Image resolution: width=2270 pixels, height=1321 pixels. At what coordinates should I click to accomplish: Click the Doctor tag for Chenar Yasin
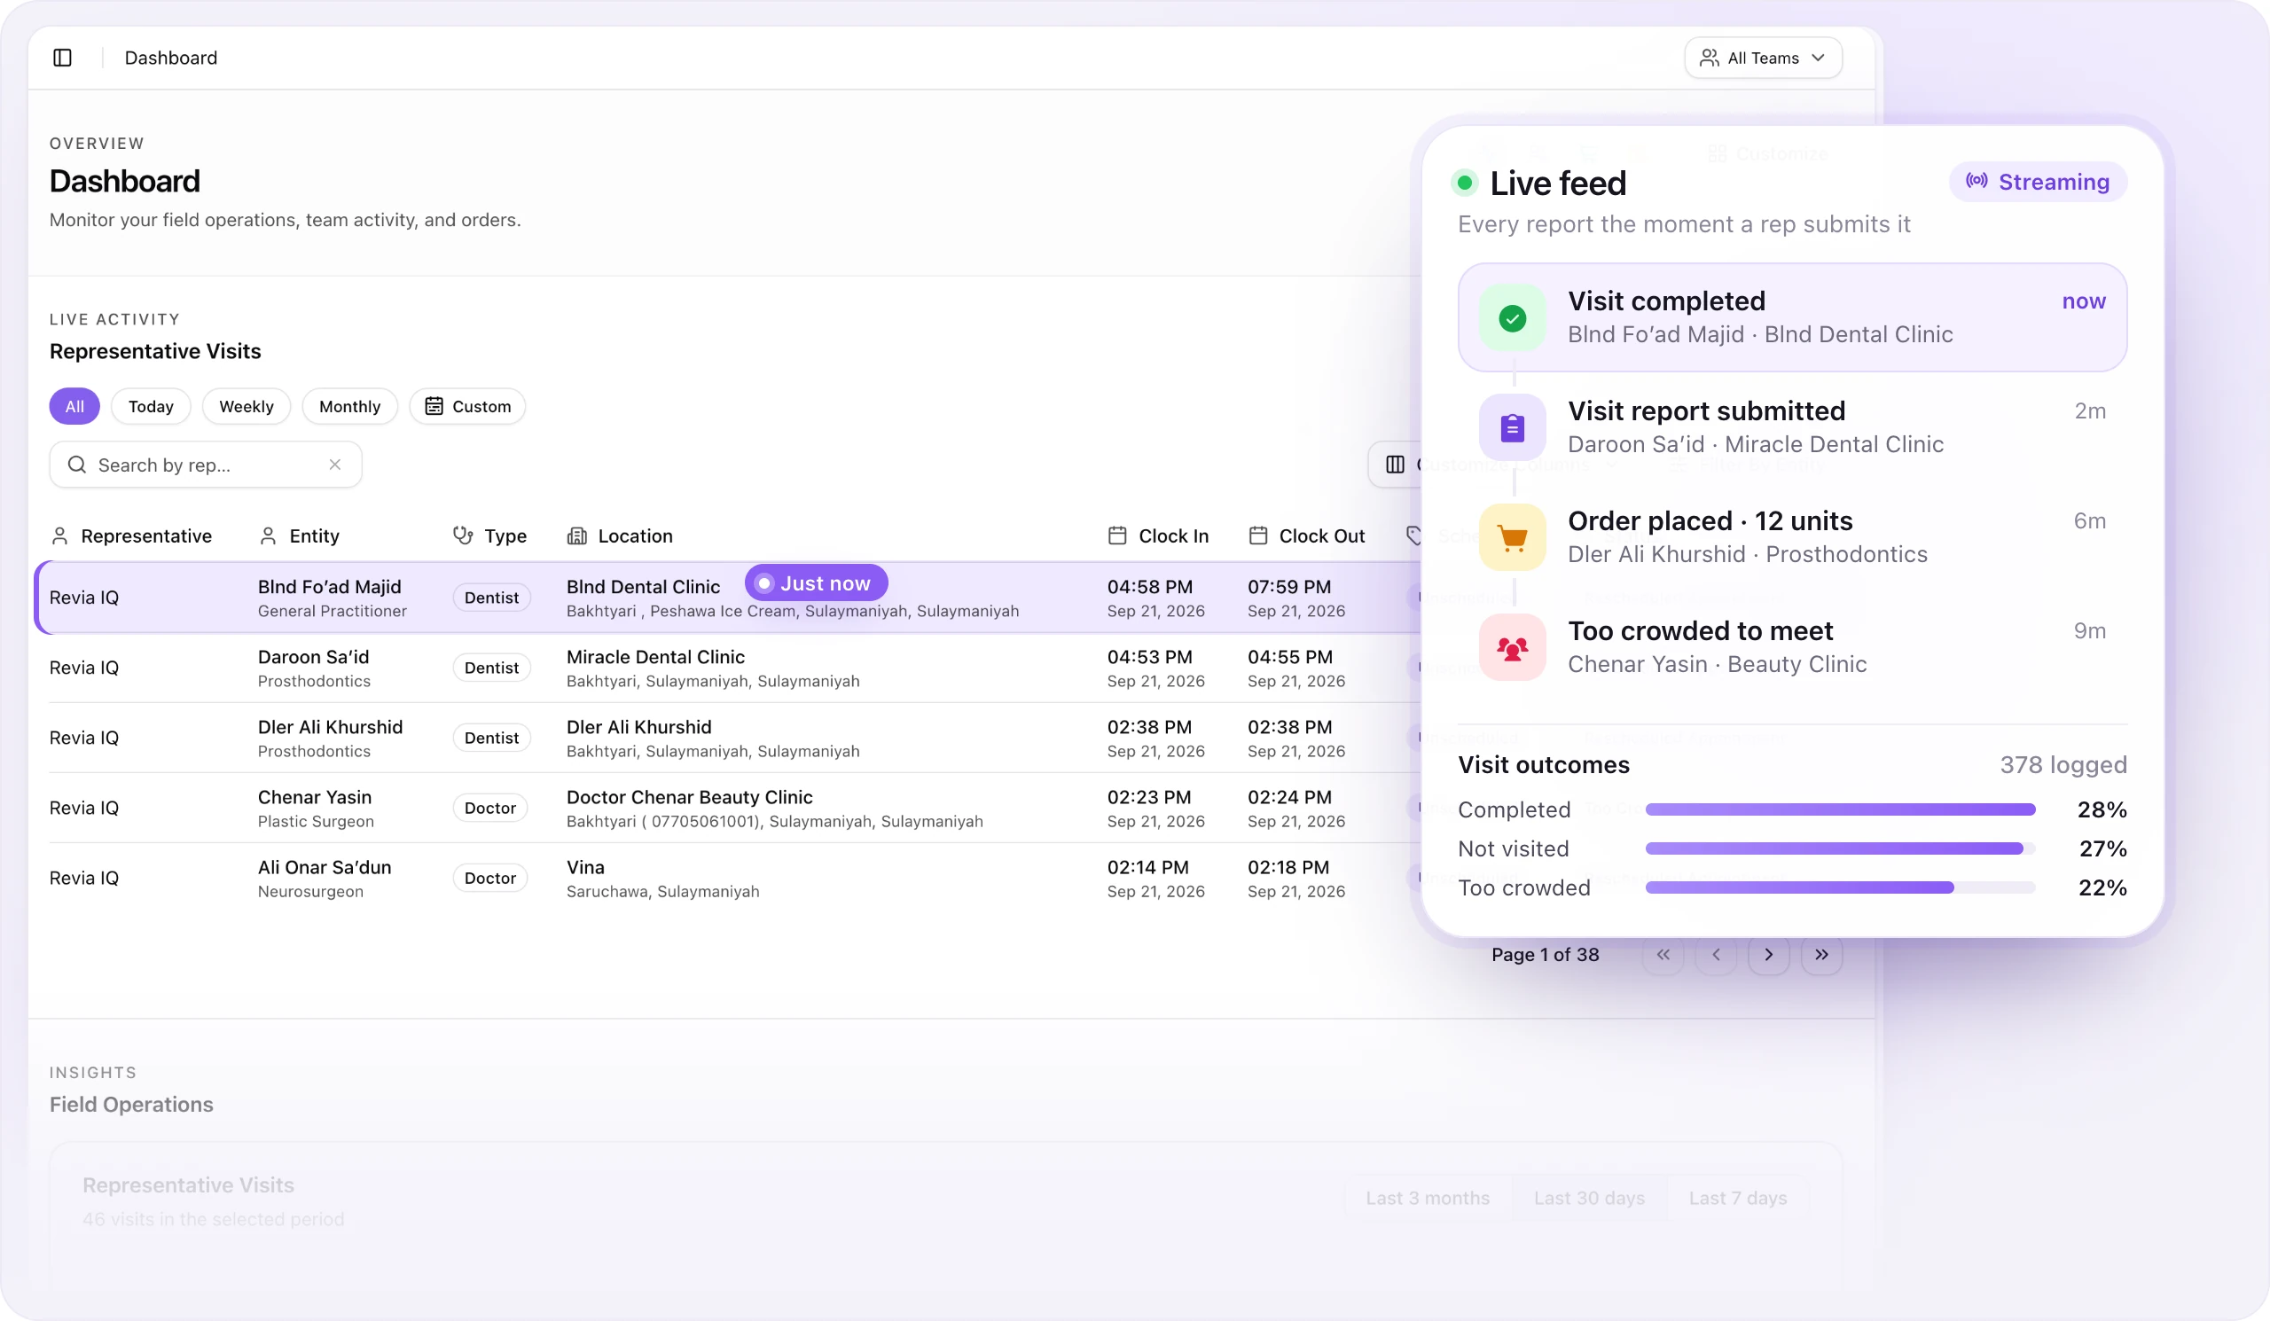tap(490, 808)
